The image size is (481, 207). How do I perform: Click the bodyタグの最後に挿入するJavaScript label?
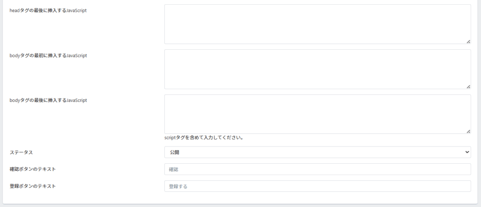(x=48, y=100)
